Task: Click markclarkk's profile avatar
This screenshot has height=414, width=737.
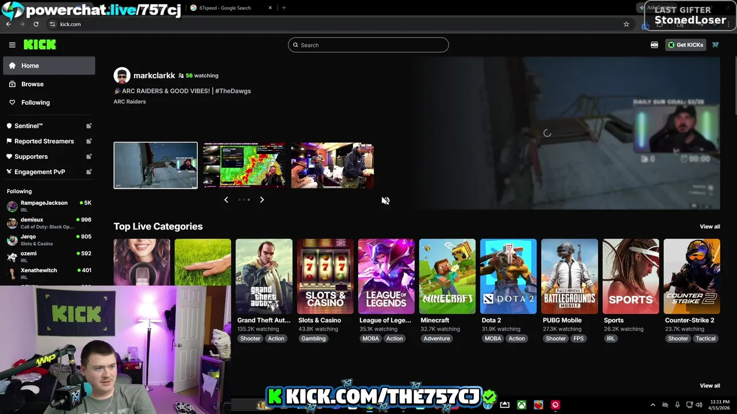Action: [121, 75]
